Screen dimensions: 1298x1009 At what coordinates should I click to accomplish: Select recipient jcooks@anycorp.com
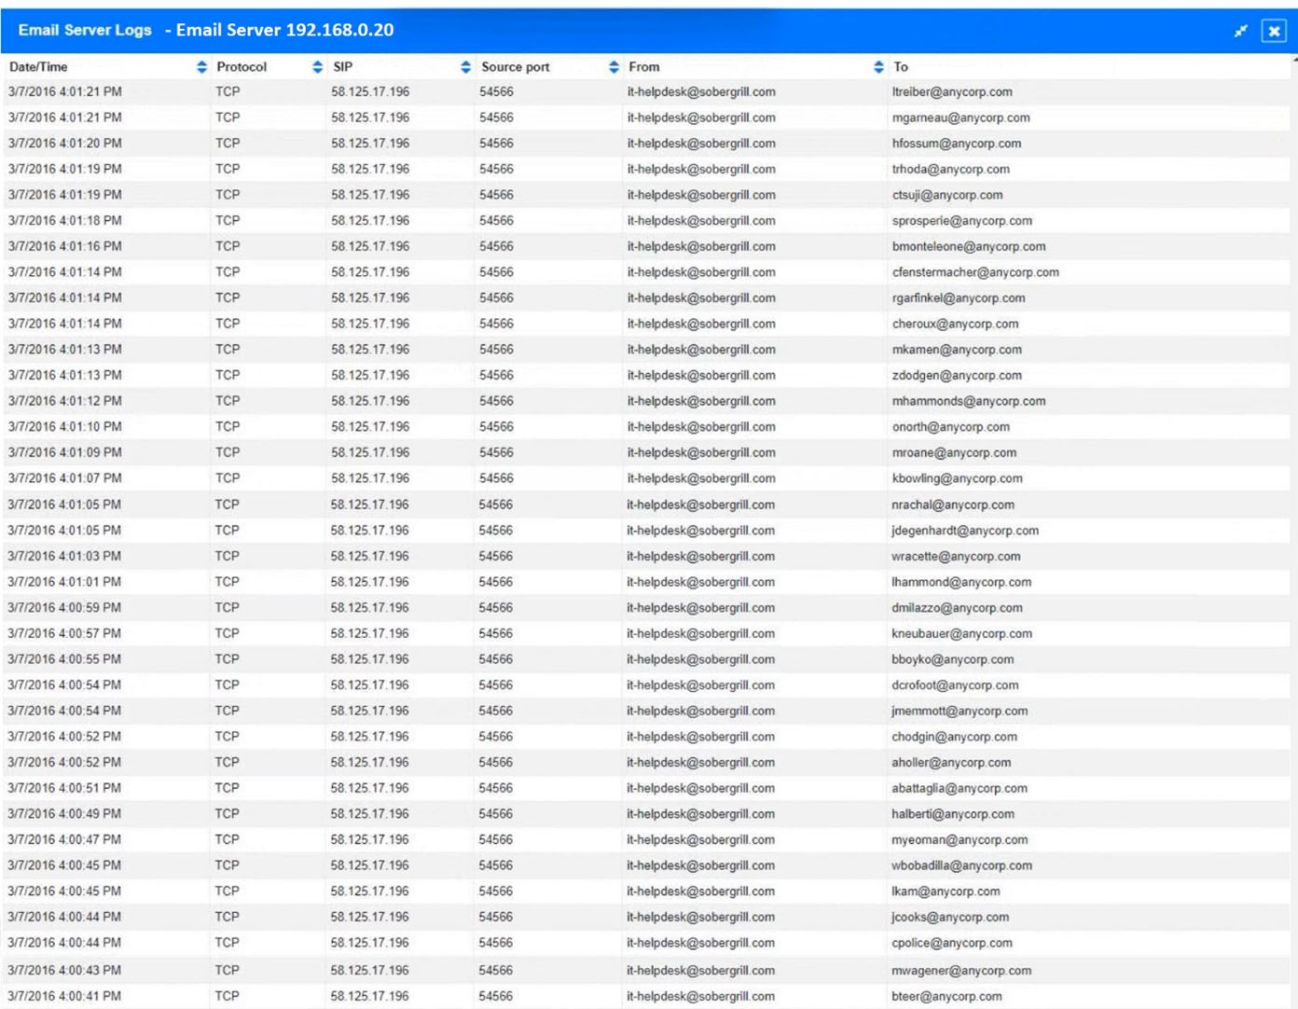[950, 918]
